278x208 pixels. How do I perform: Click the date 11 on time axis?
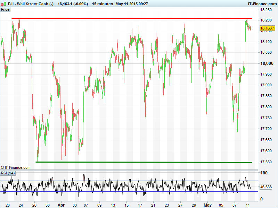coord(248,205)
